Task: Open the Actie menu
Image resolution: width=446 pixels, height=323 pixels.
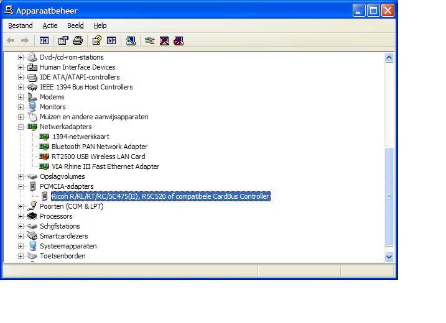Action: 50,25
